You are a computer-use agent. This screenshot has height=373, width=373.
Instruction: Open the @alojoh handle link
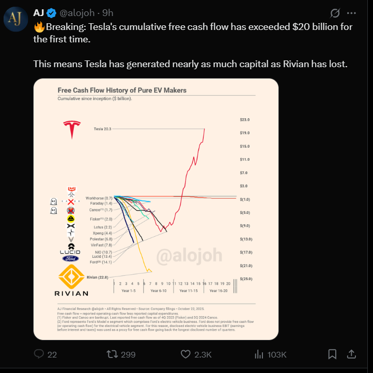click(79, 12)
